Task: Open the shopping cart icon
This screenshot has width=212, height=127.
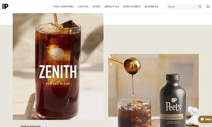Action: coord(208,6)
